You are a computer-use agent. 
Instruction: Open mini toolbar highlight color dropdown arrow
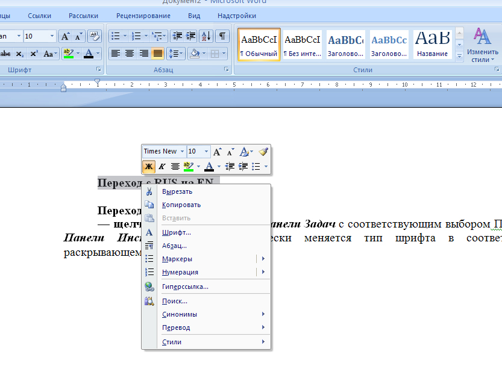pos(198,166)
